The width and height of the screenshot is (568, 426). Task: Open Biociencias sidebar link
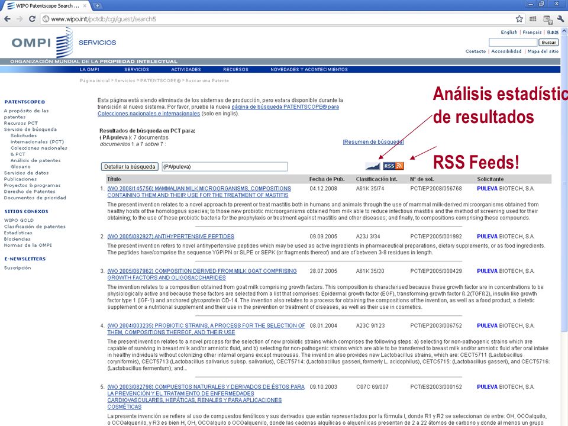(x=17, y=239)
